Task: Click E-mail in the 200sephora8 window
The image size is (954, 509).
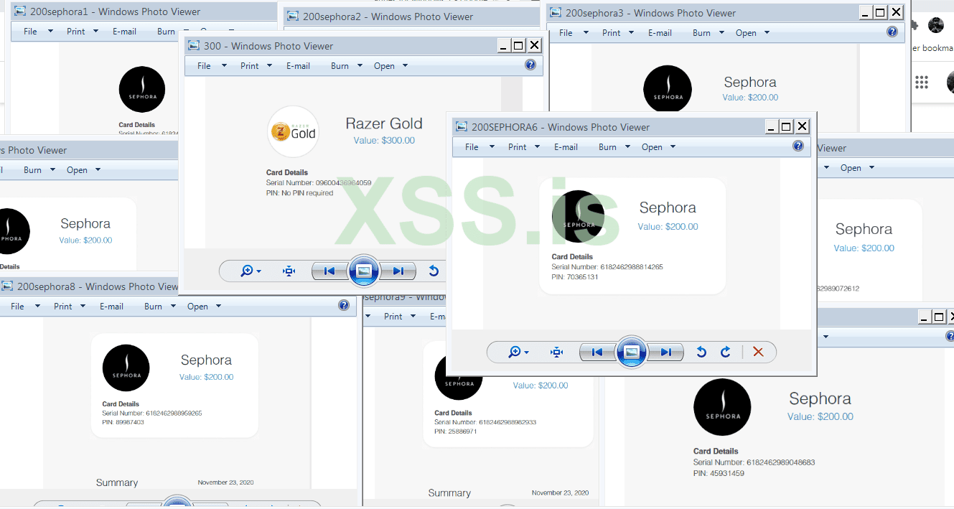Action: coord(111,306)
